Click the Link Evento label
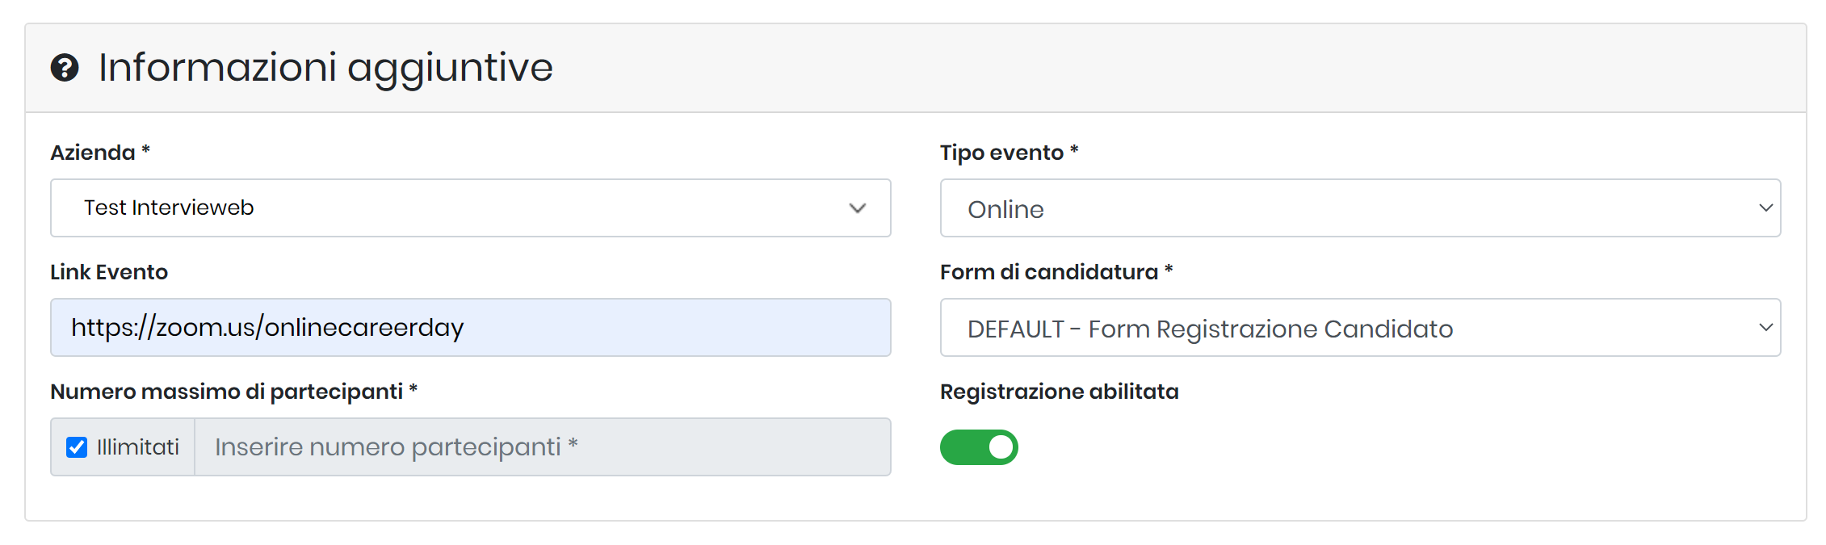 click(109, 272)
